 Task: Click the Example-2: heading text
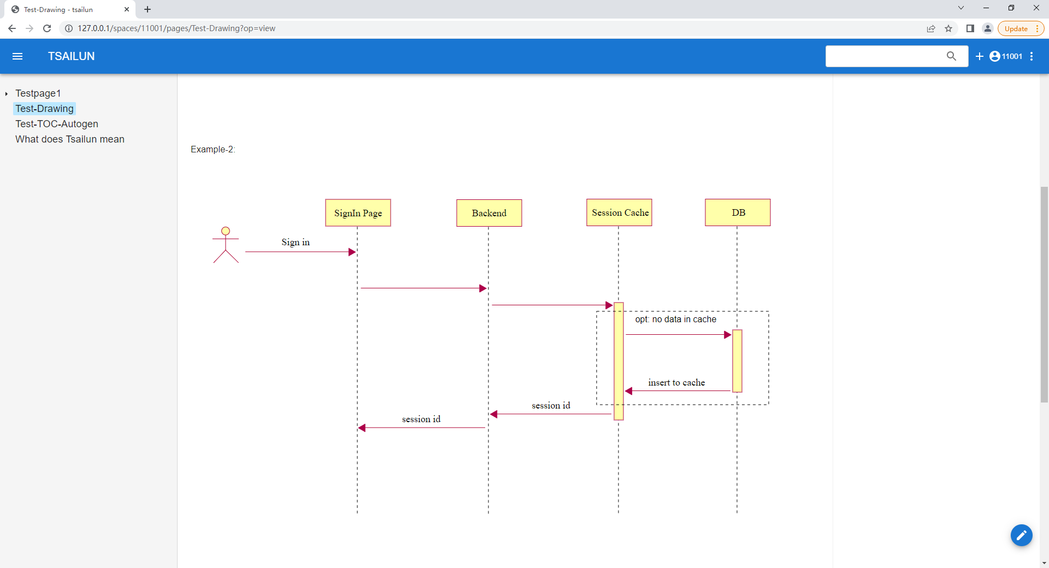coord(213,149)
